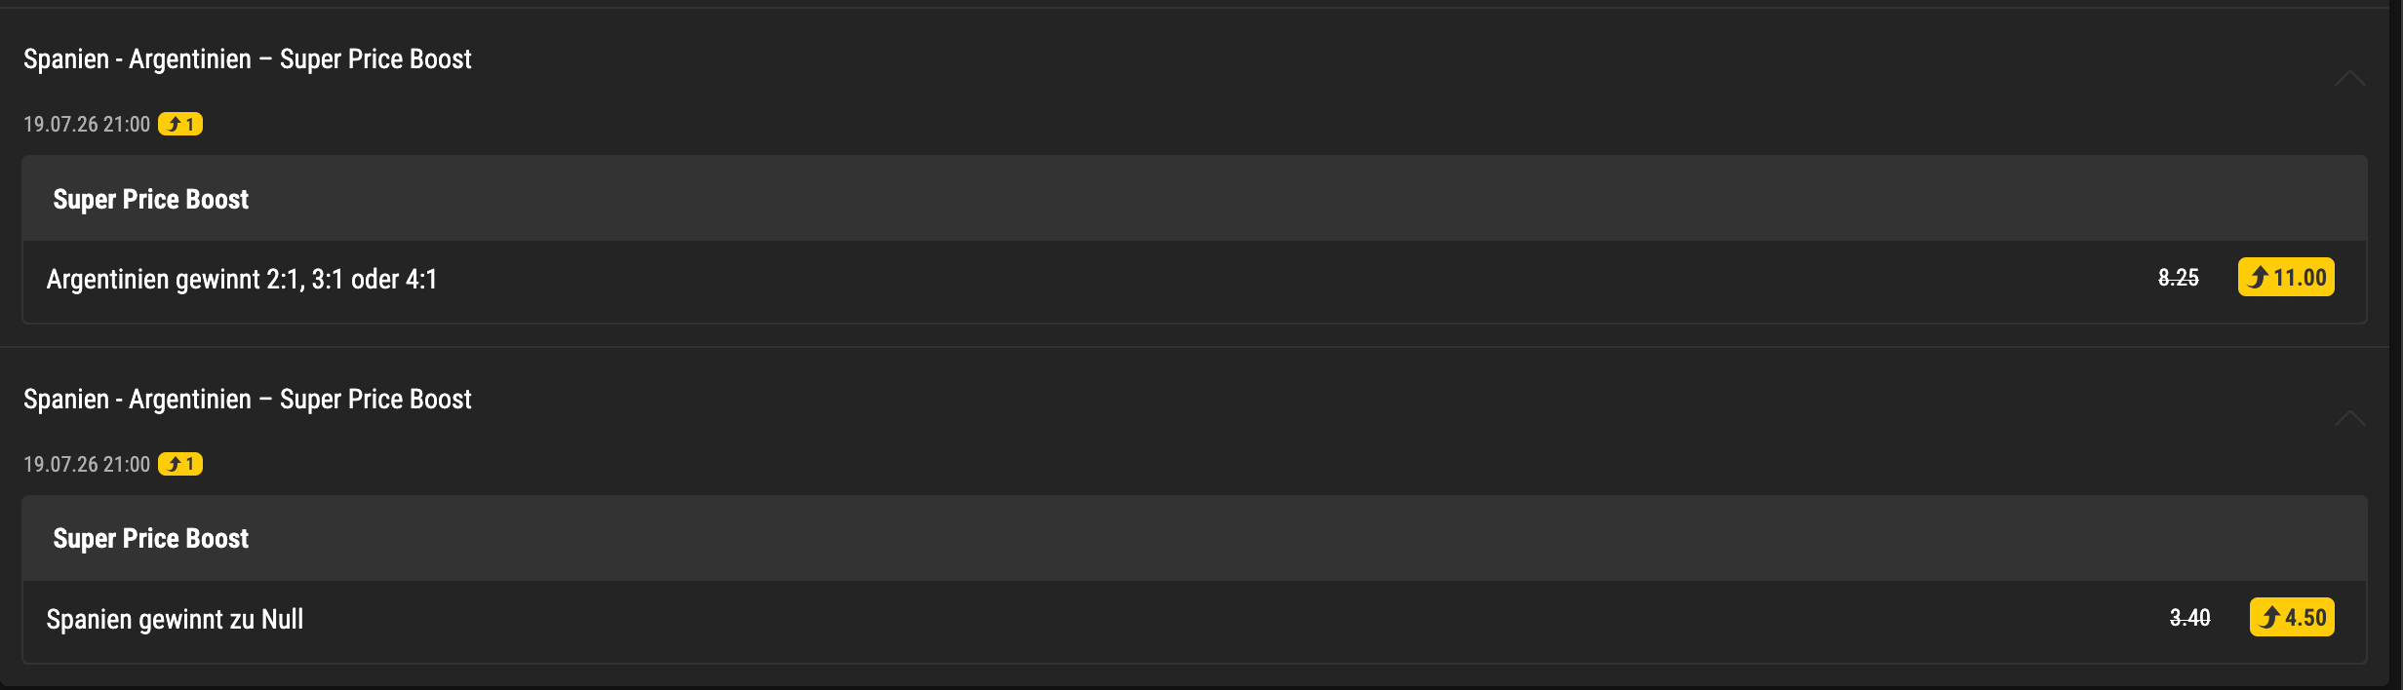Click the yellow boost badge above the Argentinien bet
This screenshot has height=690, width=2403.
180,124
